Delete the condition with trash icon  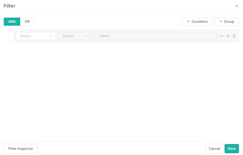pos(234,36)
